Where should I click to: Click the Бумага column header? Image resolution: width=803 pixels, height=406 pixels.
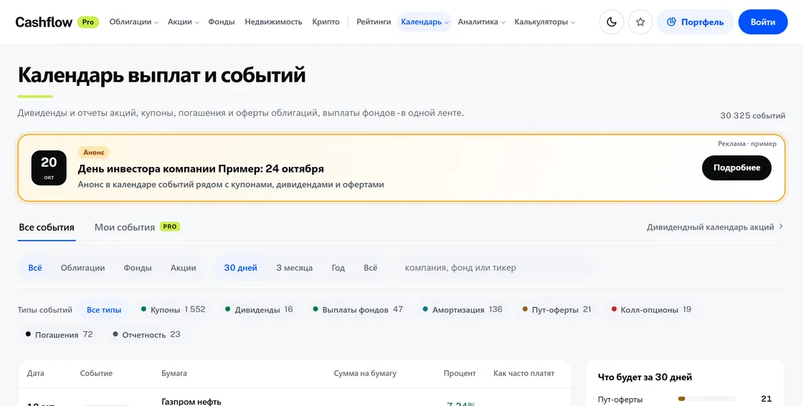[174, 373]
